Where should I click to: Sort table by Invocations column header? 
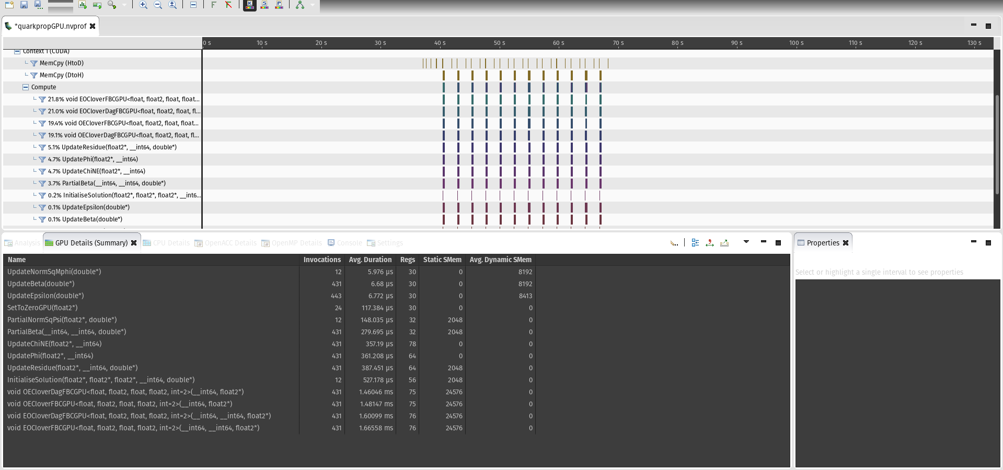coord(322,260)
